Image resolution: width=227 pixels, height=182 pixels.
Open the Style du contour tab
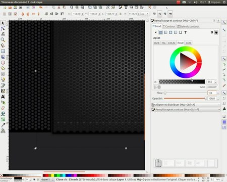pyautogui.click(x=188, y=26)
